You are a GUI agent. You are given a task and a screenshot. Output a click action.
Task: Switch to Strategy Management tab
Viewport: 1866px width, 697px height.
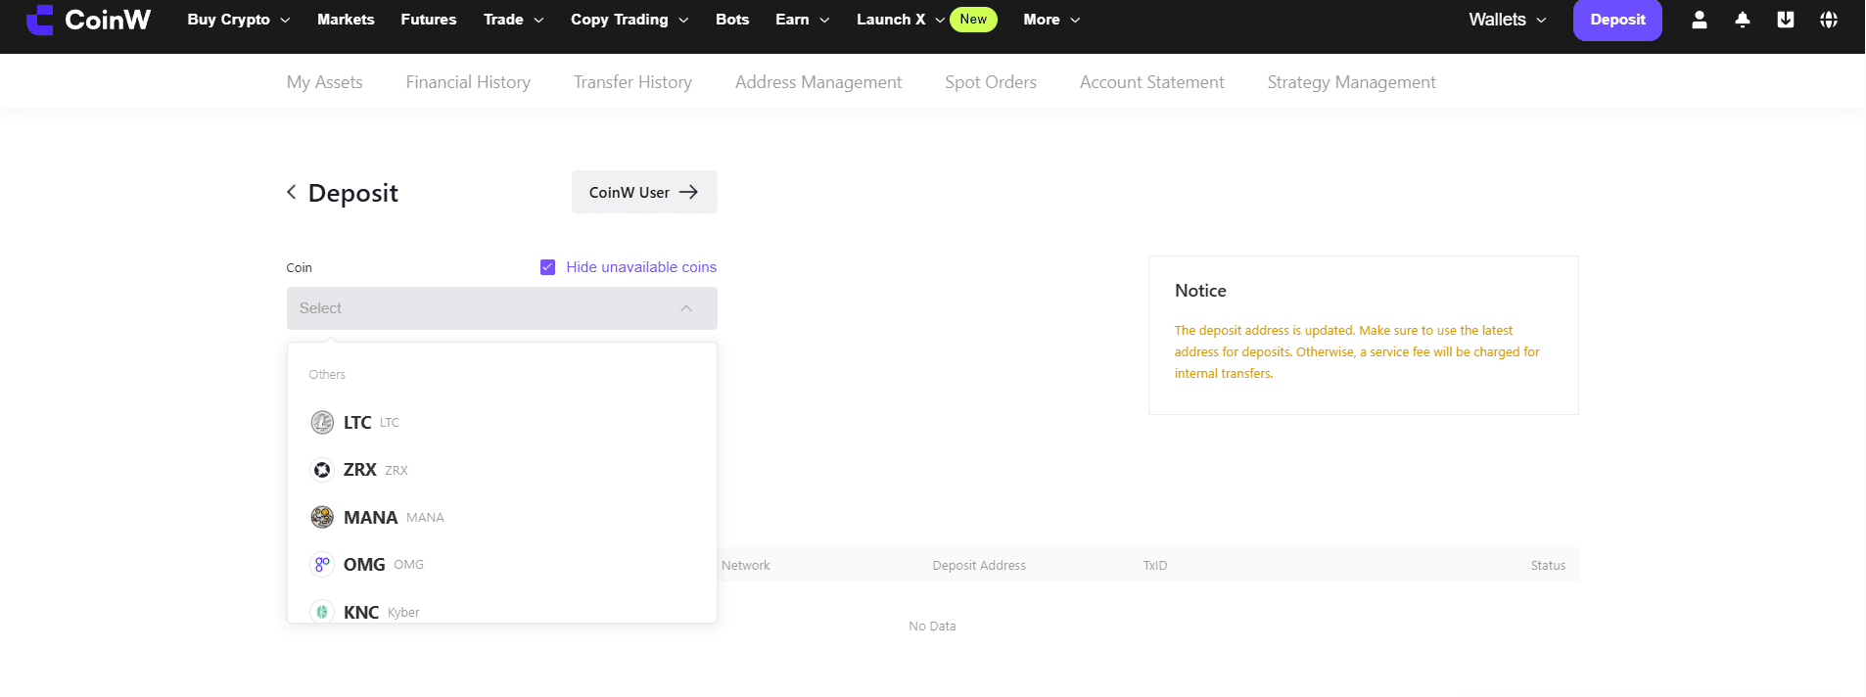(x=1352, y=82)
